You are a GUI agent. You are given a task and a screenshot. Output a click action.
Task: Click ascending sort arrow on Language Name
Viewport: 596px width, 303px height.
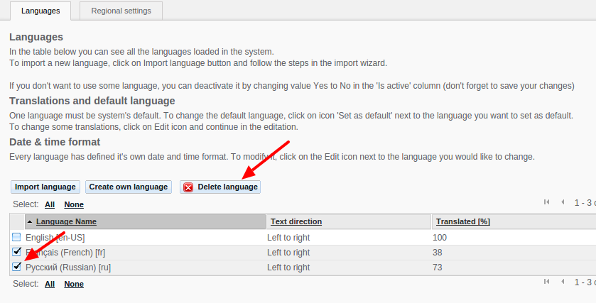[30, 221]
